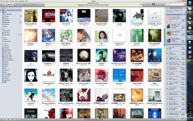The width and height of the screenshot is (193, 121).
Task: Collapse the Genius section triangle
Action: point(1,37)
